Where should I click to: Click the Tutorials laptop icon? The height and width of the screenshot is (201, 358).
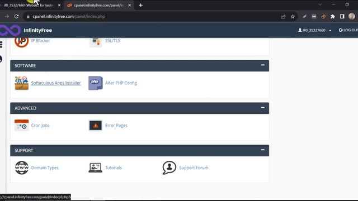(95, 167)
